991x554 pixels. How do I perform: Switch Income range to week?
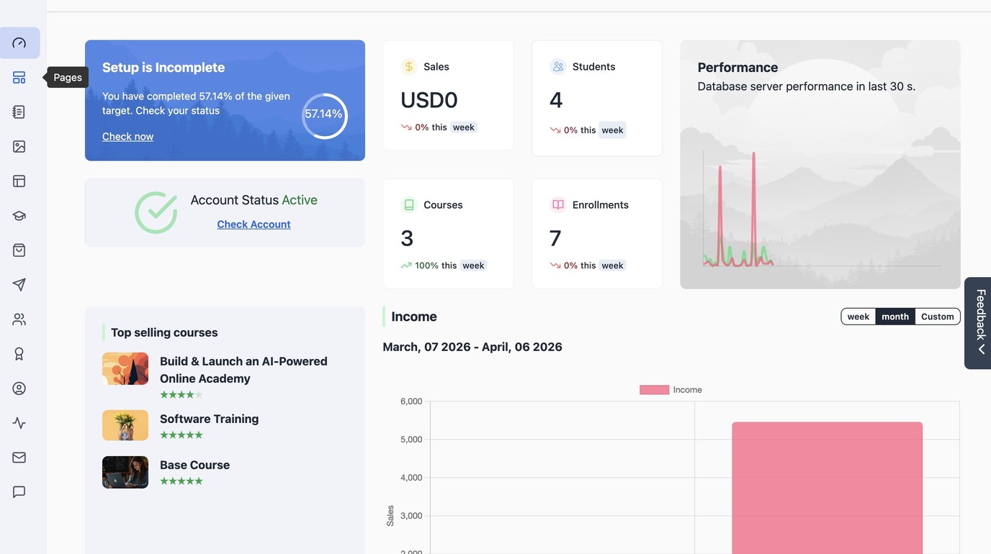[858, 317]
